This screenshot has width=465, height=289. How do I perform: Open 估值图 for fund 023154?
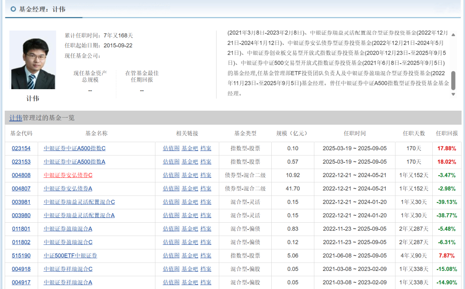[x=171, y=148]
